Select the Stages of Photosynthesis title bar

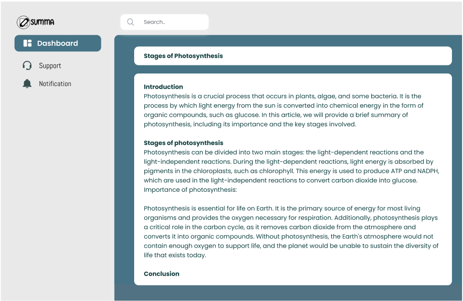pos(293,56)
